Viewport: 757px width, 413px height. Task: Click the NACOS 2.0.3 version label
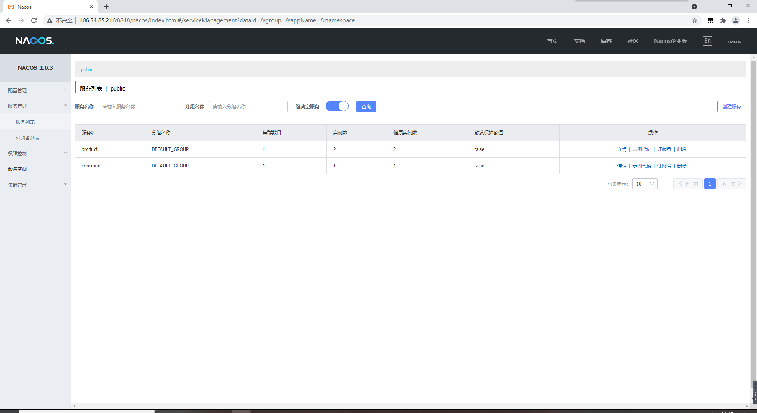[35, 68]
